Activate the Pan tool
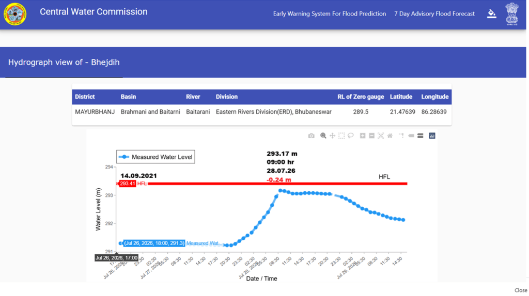 332,136
